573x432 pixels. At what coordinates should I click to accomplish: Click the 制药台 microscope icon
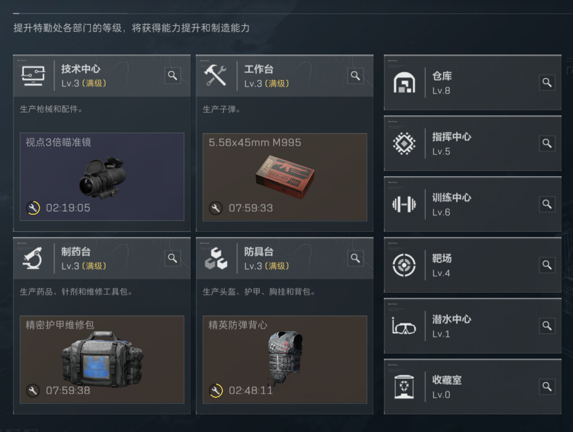pos(32,258)
